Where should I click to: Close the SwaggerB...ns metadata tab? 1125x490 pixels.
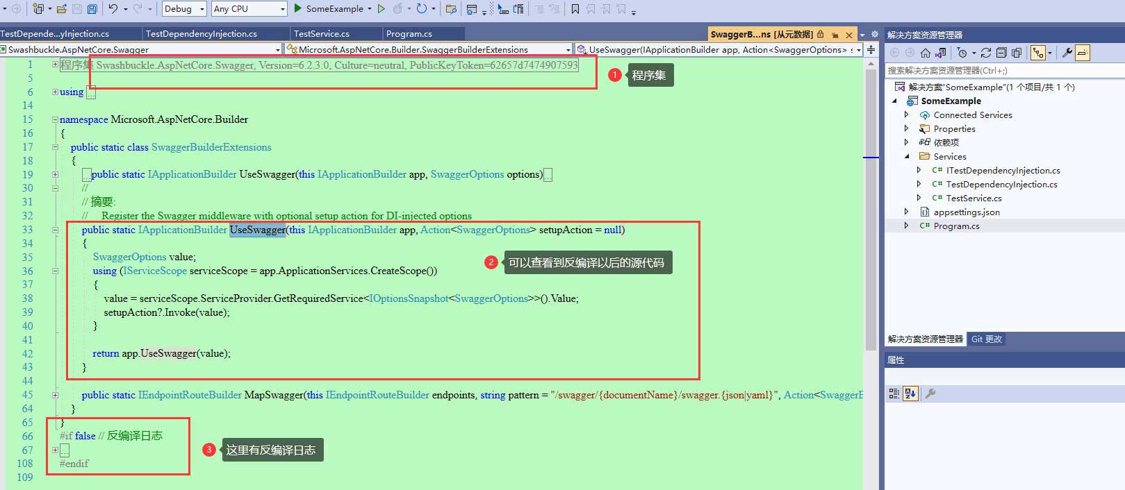coord(848,35)
